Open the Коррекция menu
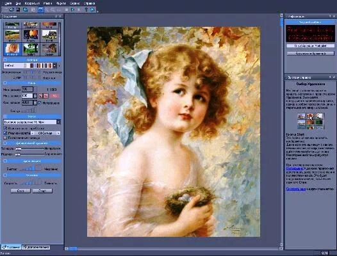The width and height of the screenshot is (337, 256). pyautogui.click(x=32, y=3)
